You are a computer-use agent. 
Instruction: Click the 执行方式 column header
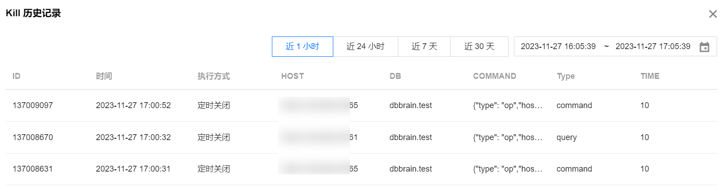(x=214, y=76)
